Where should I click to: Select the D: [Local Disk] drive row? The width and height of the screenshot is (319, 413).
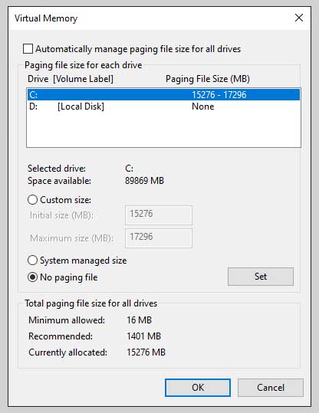(x=163, y=107)
